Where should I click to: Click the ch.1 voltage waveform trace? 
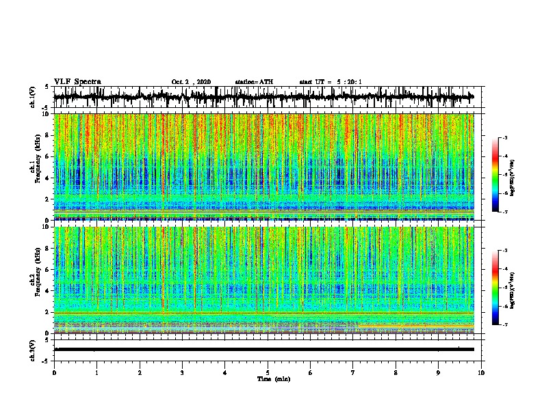(x=263, y=97)
